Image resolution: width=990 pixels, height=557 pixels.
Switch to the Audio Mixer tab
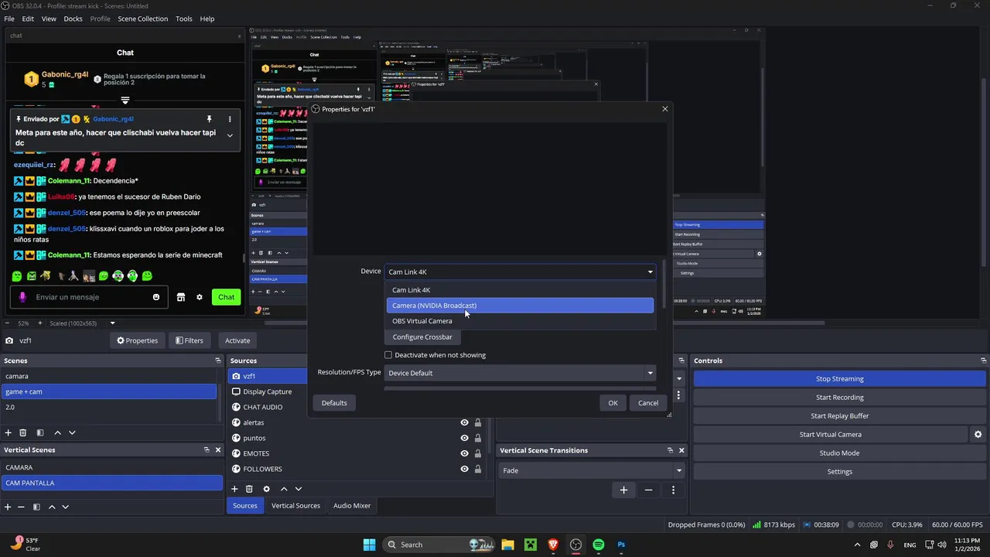(352, 506)
